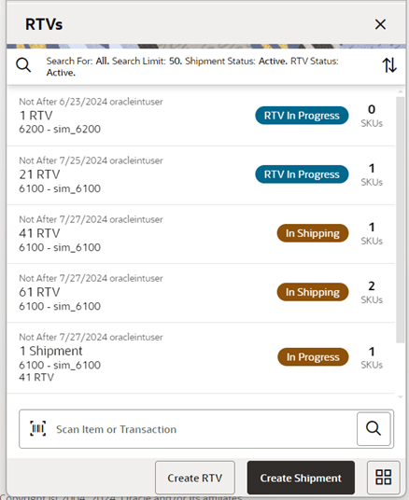
Task: Click Create RTV button
Action: coord(195,478)
